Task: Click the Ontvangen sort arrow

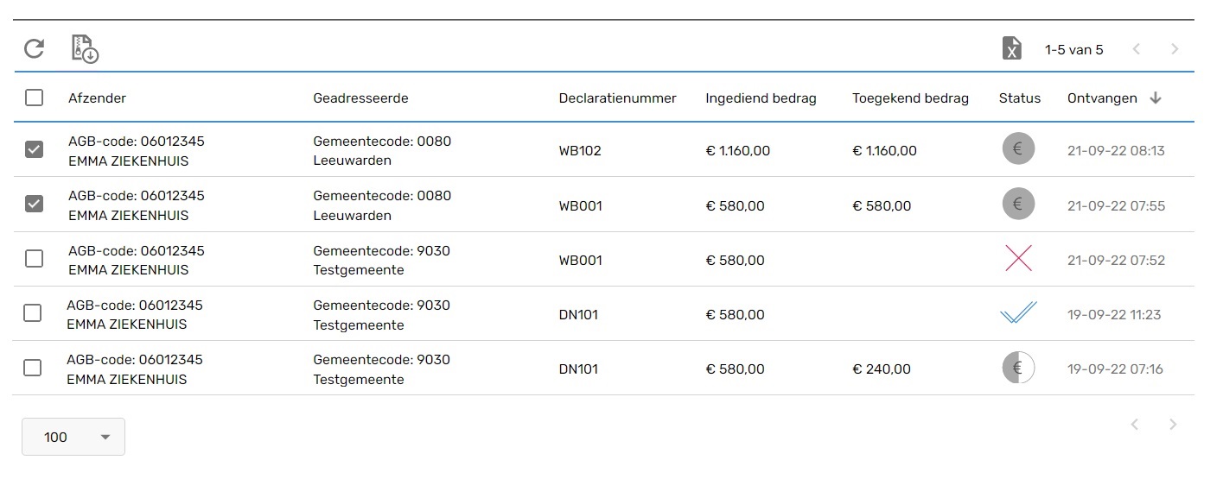Action: [x=1156, y=98]
